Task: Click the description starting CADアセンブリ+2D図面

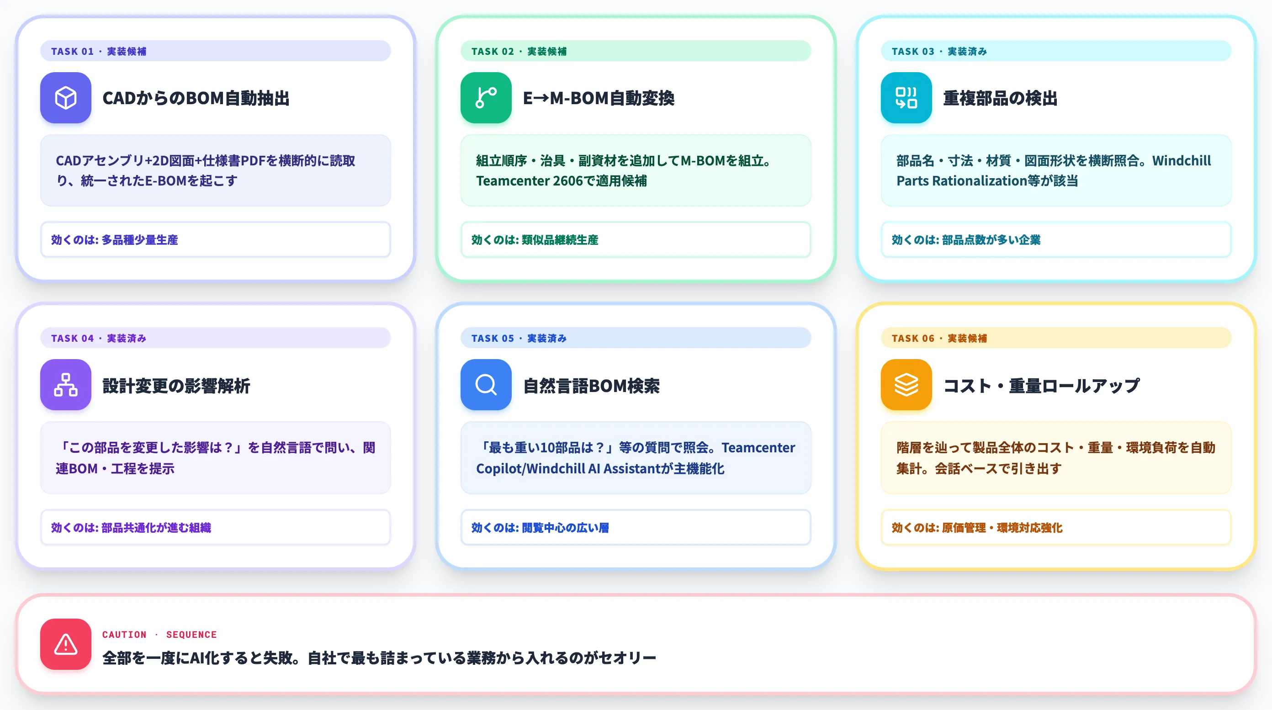Action: (215, 170)
